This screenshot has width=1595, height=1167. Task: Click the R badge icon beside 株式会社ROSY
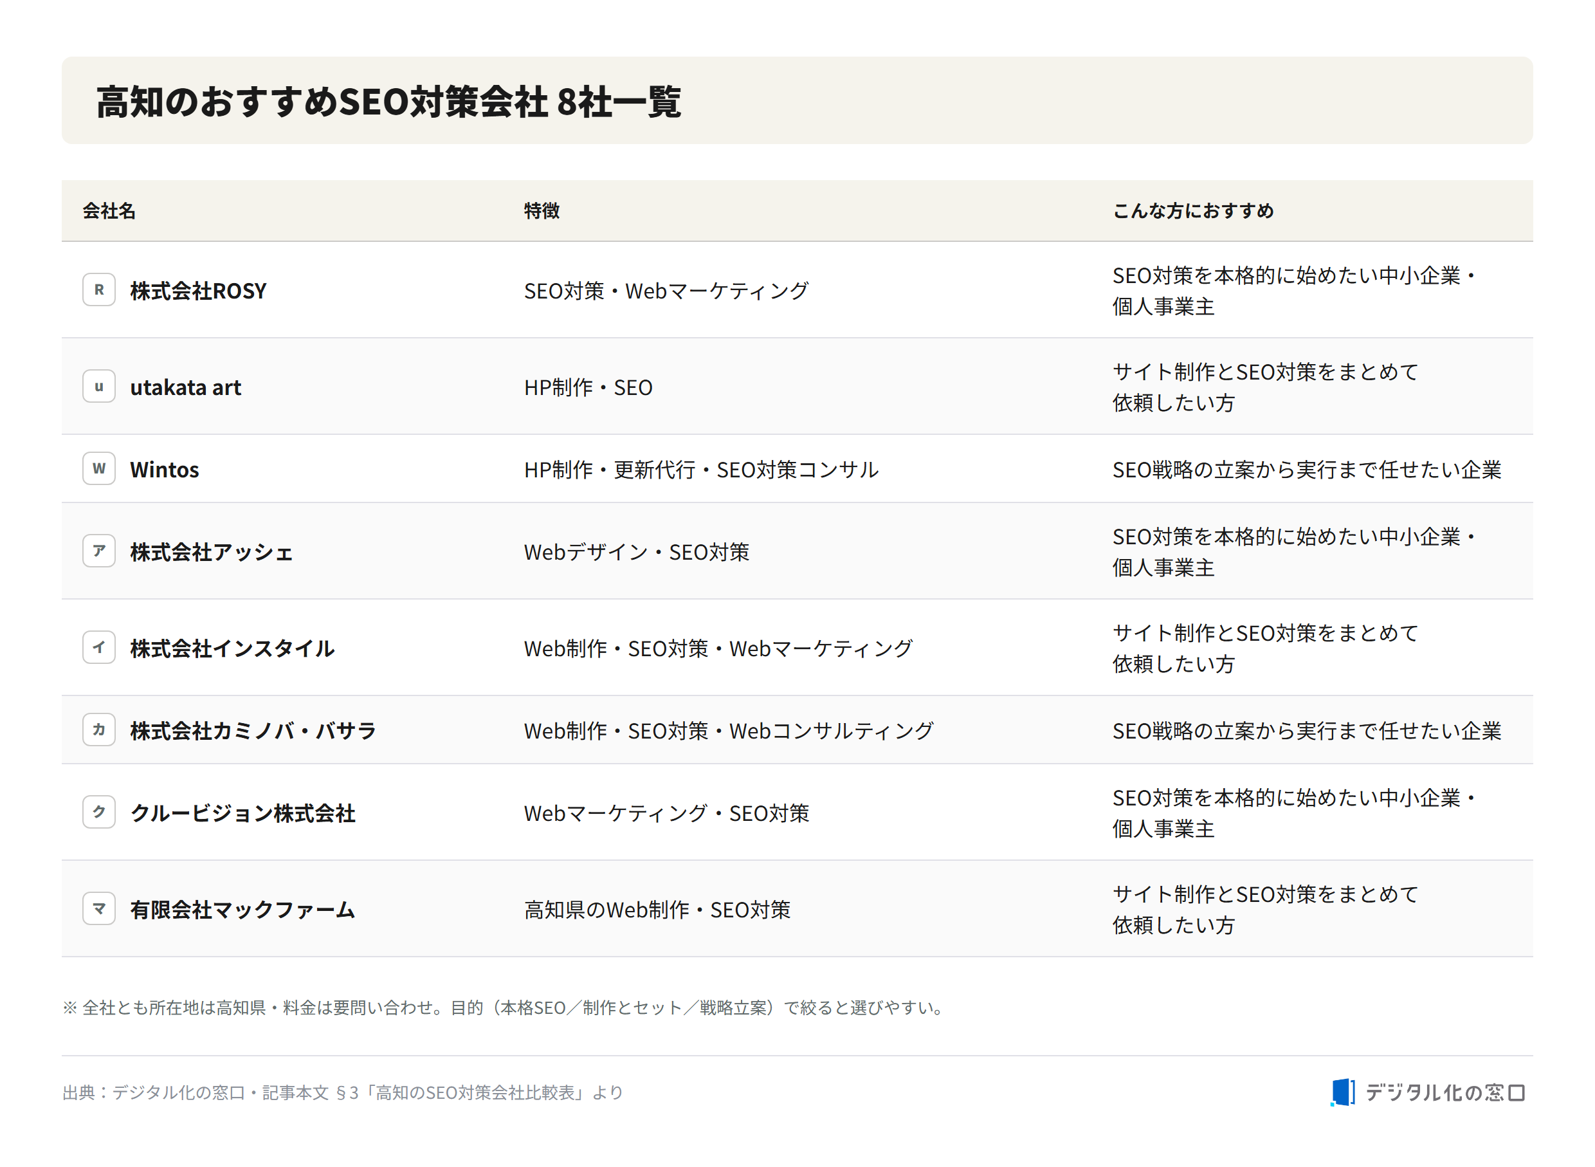(99, 289)
